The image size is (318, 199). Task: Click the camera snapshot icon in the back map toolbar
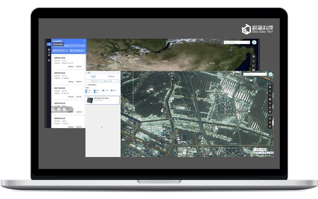point(254,56)
